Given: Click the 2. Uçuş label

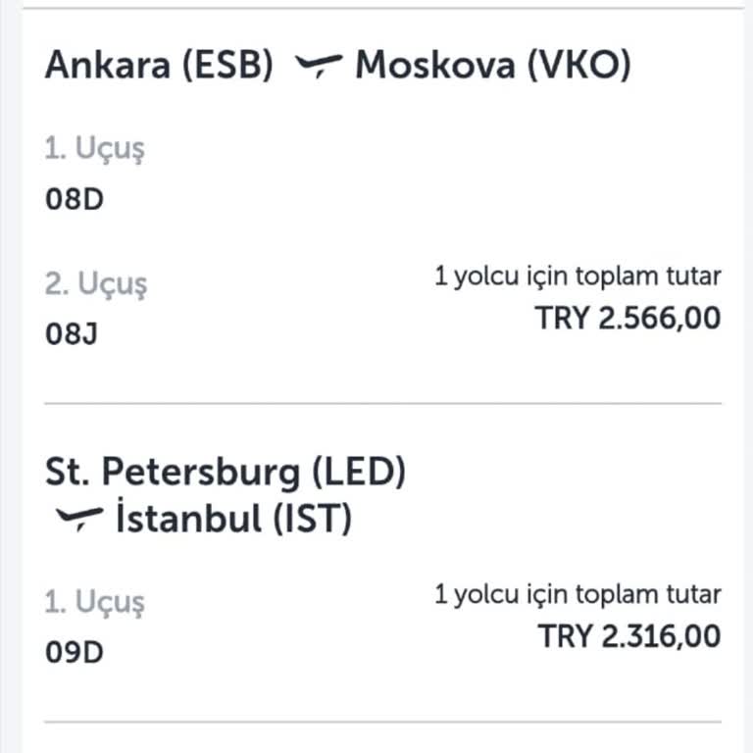Looking at the screenshot, I should tap(96, 285).
